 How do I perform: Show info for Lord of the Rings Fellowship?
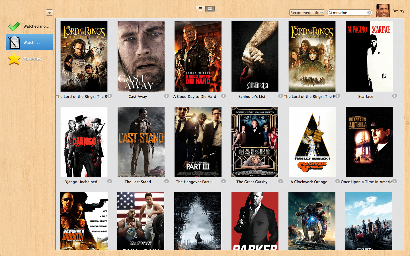click(x=337, y=96)
